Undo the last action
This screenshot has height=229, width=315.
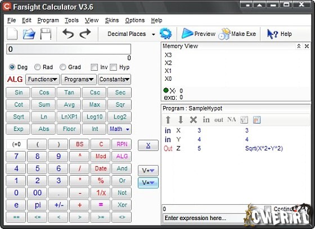pos(68,34)
